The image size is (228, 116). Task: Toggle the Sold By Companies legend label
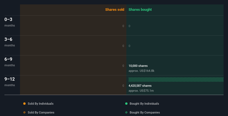click(41, 112)
